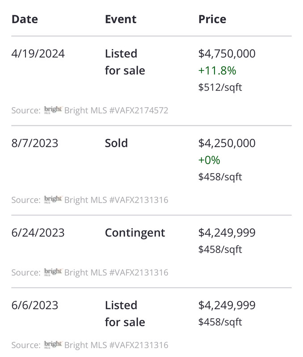The image size is (303, 357).
Task: Select the Price column header
Action: [x=212, y=19]
